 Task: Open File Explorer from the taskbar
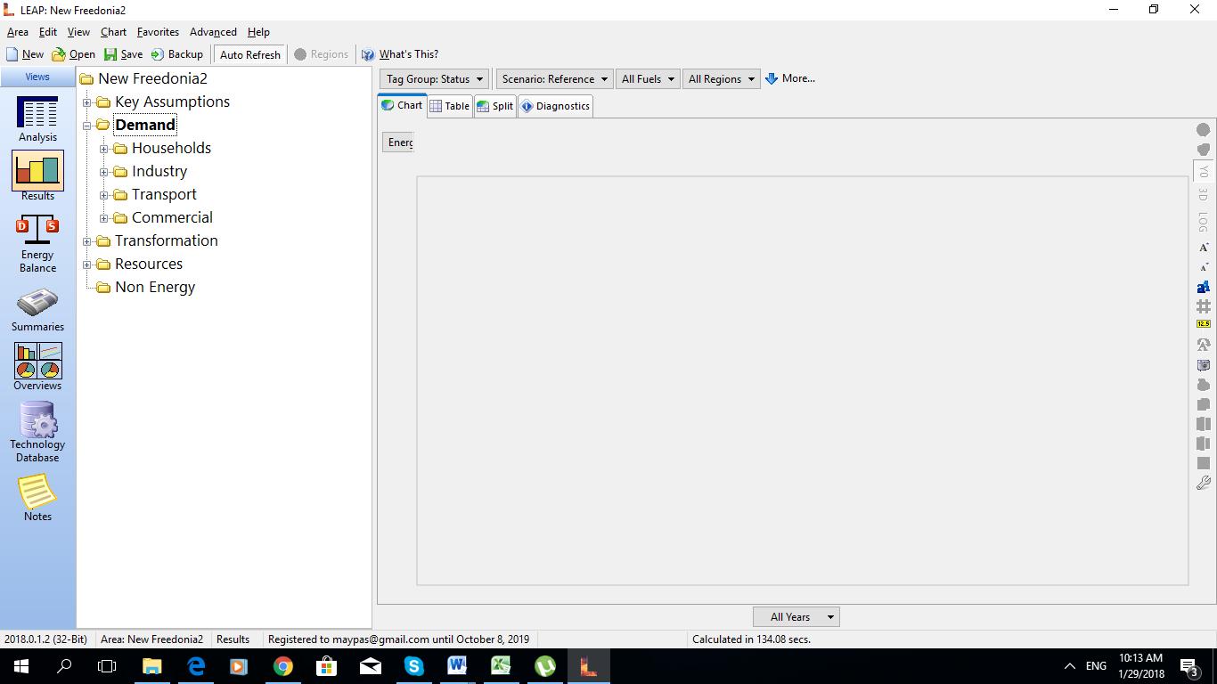click(151, 665)
